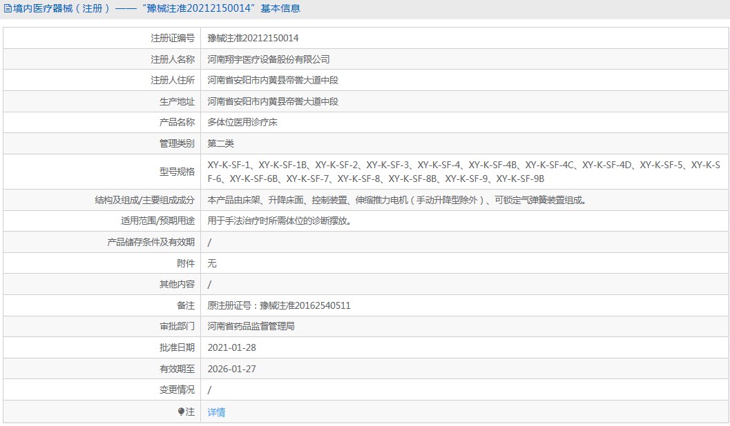The image size is (730, 426).
Task: Click the structure description starting 本产品由床架
Action: point(396,200)
